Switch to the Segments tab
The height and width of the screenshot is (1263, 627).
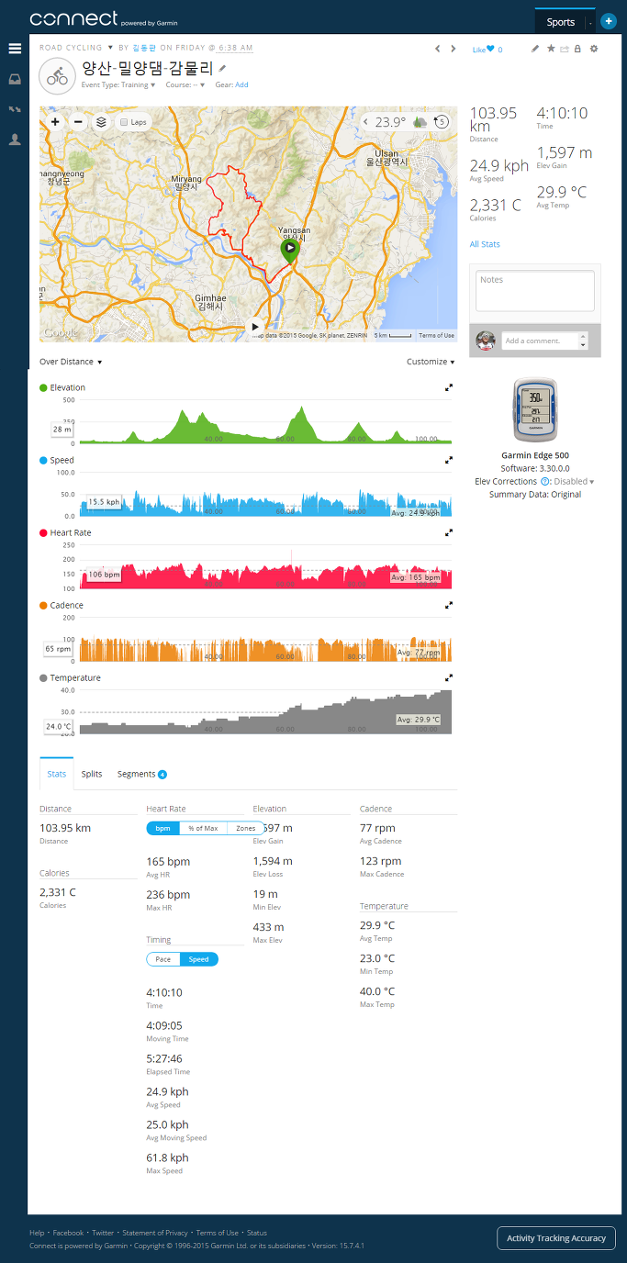[x=141, y=774]
